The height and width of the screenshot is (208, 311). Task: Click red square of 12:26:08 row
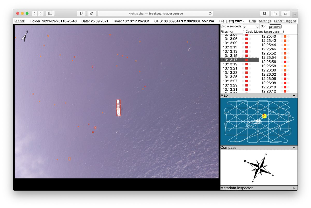pyautogui.click(x=285, y=83)
